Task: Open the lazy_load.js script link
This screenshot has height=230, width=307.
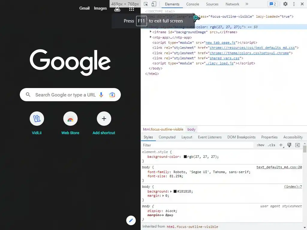Action: [x=219, y=63]
